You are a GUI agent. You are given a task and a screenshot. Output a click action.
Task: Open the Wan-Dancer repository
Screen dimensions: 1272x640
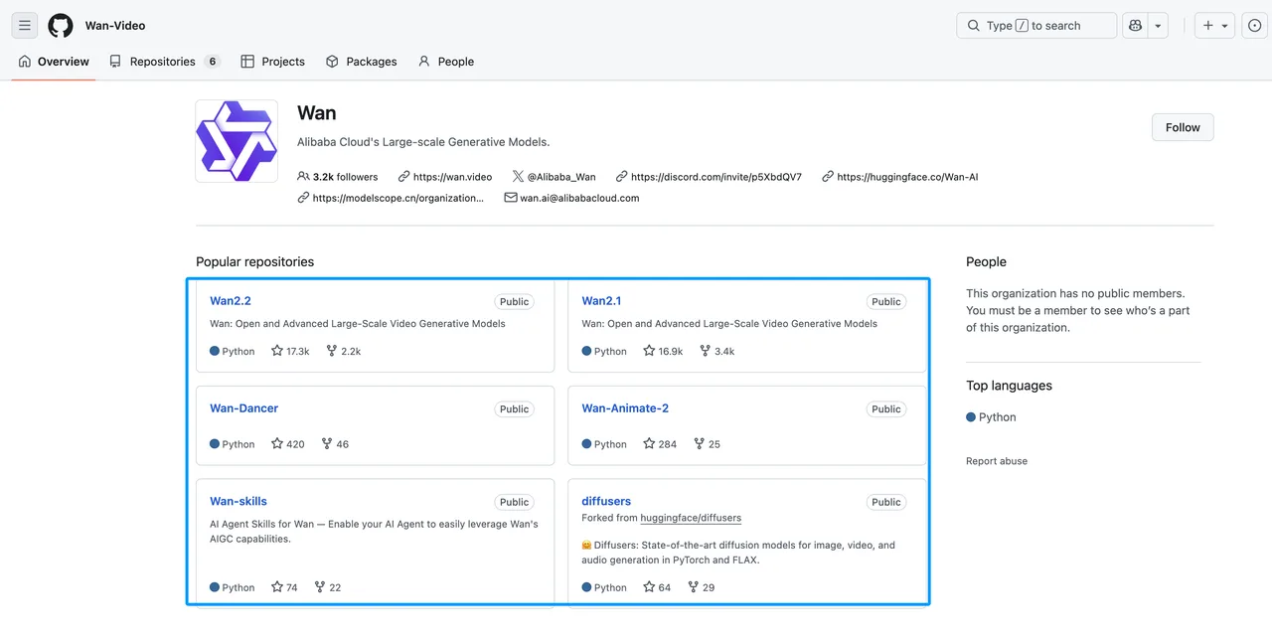point(243,408)
